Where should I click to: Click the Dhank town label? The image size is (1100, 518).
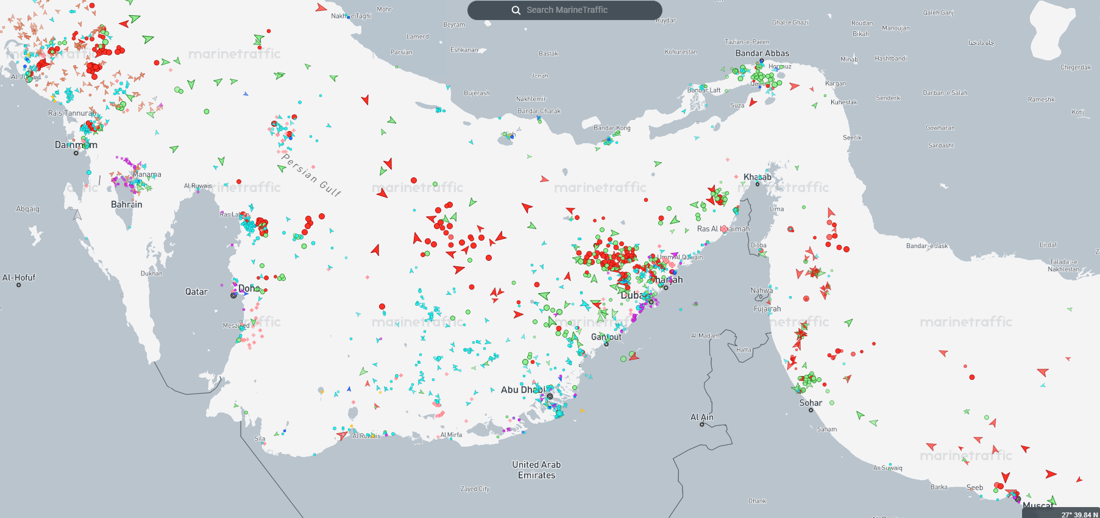click(757, 501)
